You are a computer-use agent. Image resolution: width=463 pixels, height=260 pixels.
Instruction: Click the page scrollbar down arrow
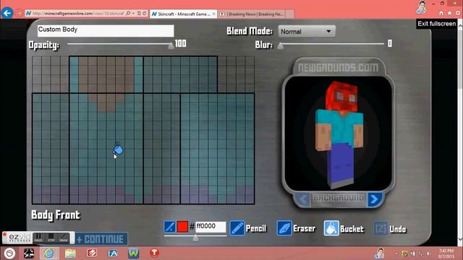pos(460,239)
